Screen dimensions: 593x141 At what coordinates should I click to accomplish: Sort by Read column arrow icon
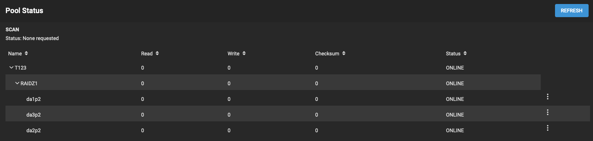pyautogui.click(x=157, y=53)
